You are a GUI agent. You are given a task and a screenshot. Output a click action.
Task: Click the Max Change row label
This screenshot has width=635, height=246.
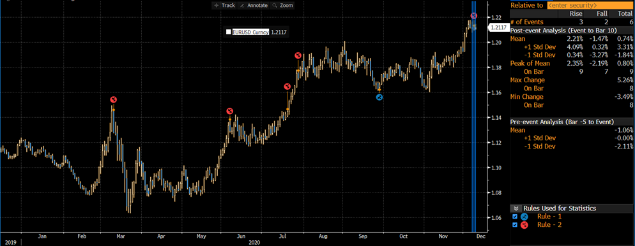coord(528,80)
